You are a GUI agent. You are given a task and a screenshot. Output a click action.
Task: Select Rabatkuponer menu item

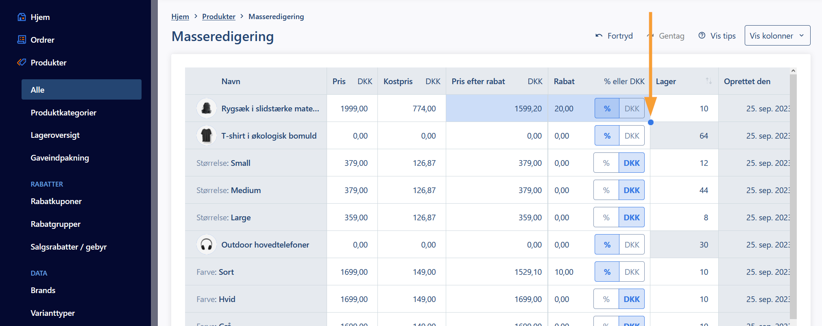point(56,201)
